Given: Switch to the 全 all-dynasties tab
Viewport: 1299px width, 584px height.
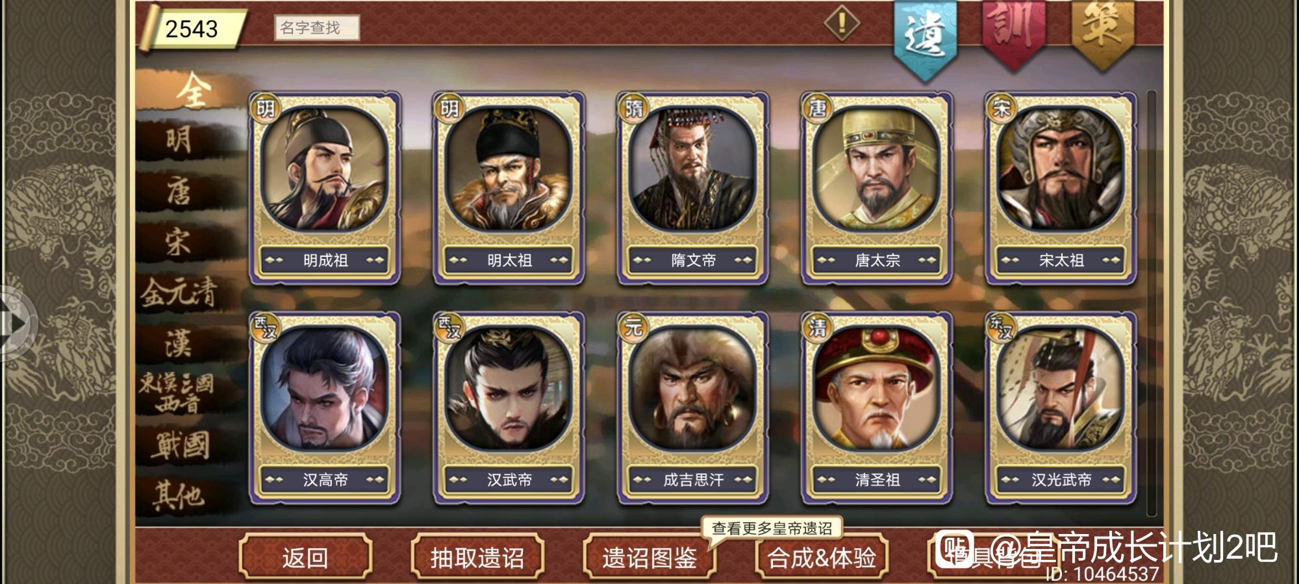Looking at the screenshot, I should point(192,90).
